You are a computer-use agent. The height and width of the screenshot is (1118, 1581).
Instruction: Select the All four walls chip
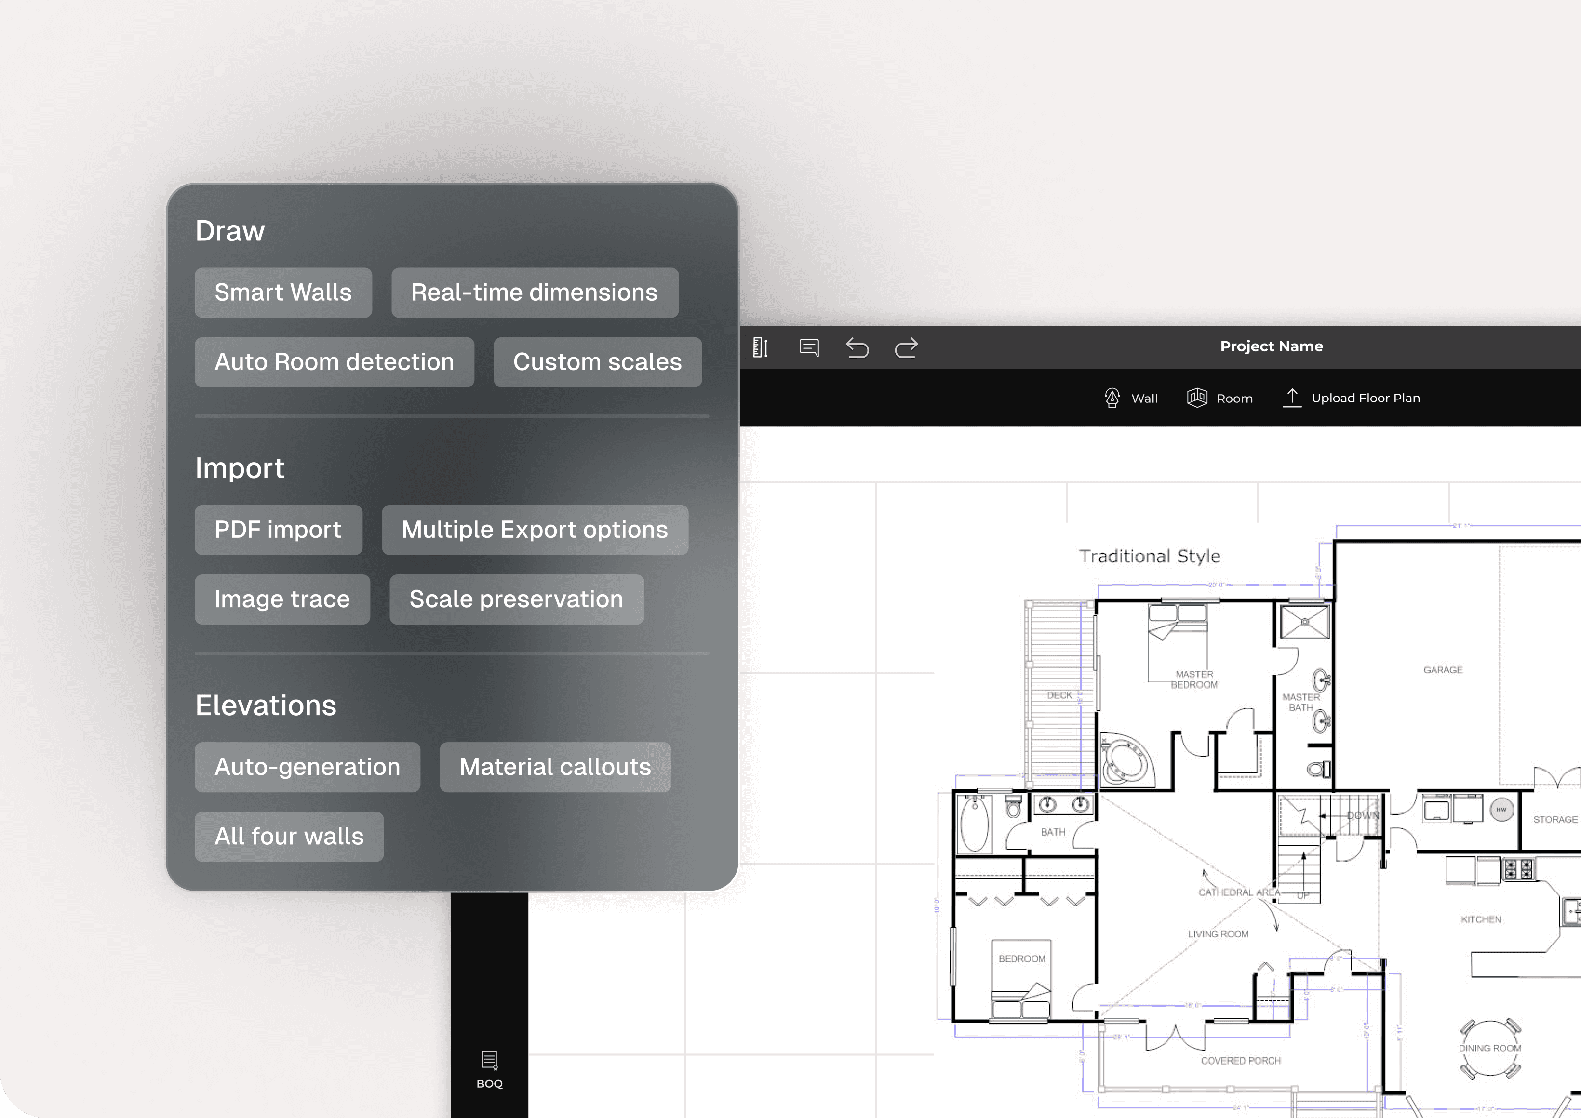point(289,837)
